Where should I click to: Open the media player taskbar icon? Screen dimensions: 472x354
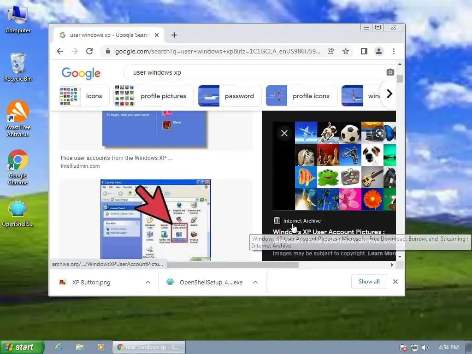click(x=100, y=347)
